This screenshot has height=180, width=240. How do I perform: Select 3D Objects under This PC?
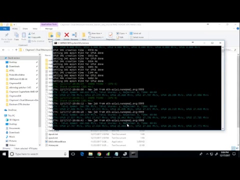14,120
